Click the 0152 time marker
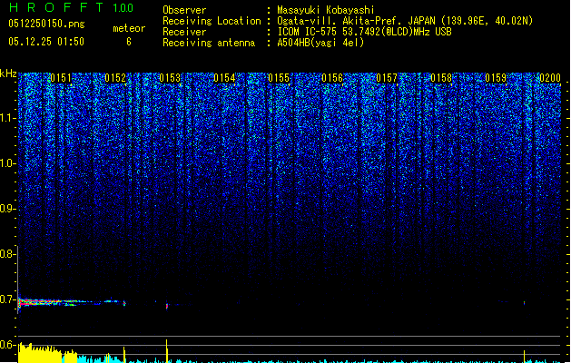 115,78
